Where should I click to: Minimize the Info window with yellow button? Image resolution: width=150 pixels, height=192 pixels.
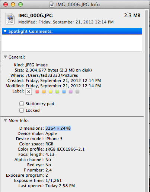tap(13, 4)
